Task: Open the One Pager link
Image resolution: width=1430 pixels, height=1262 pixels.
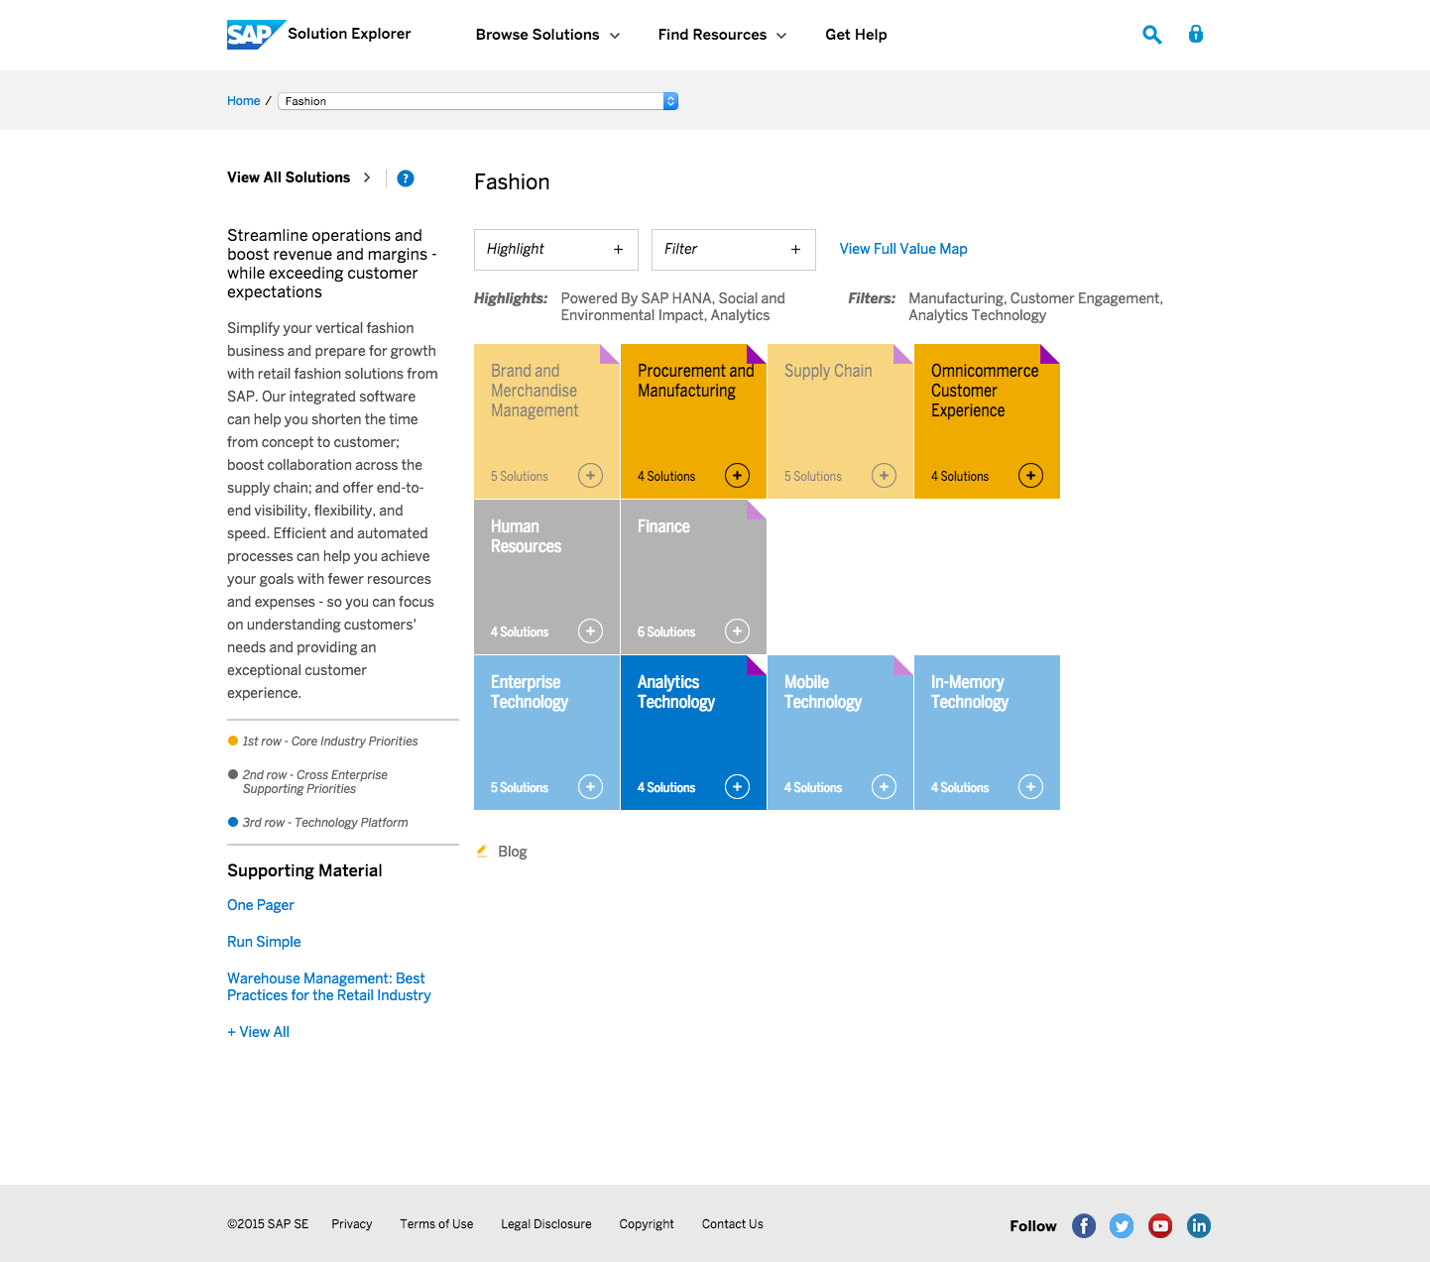Action: pos(261,905)
